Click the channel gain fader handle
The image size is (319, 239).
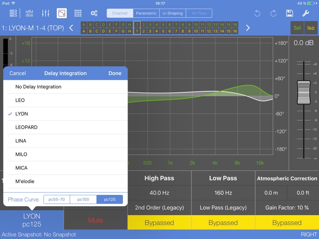pyautogui.click(x=304, y=93)
